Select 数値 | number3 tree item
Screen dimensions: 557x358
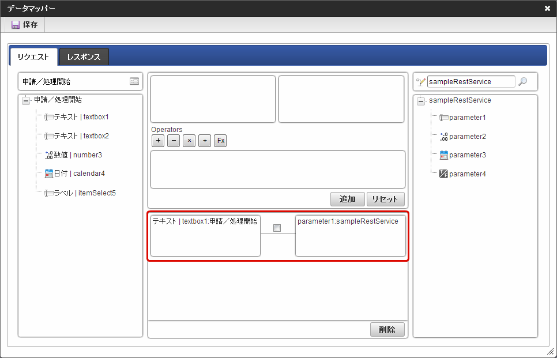click(78, 155)
